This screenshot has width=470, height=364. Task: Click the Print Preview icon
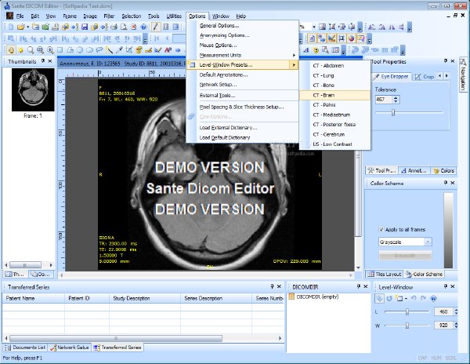[124, 27]
